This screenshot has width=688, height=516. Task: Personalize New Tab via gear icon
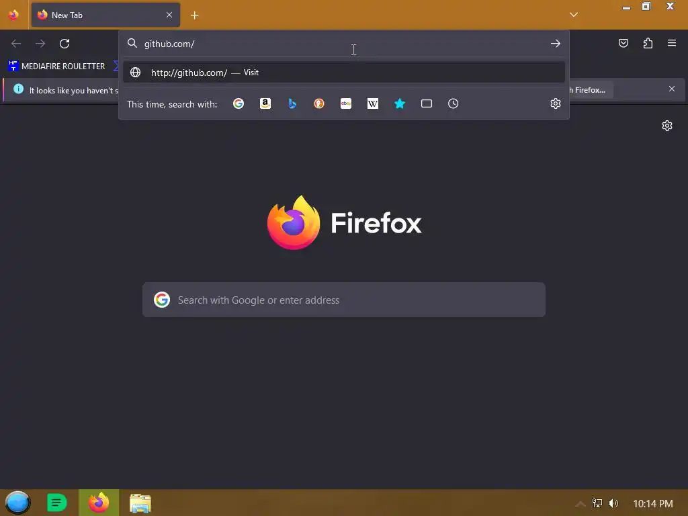point(667,126)
